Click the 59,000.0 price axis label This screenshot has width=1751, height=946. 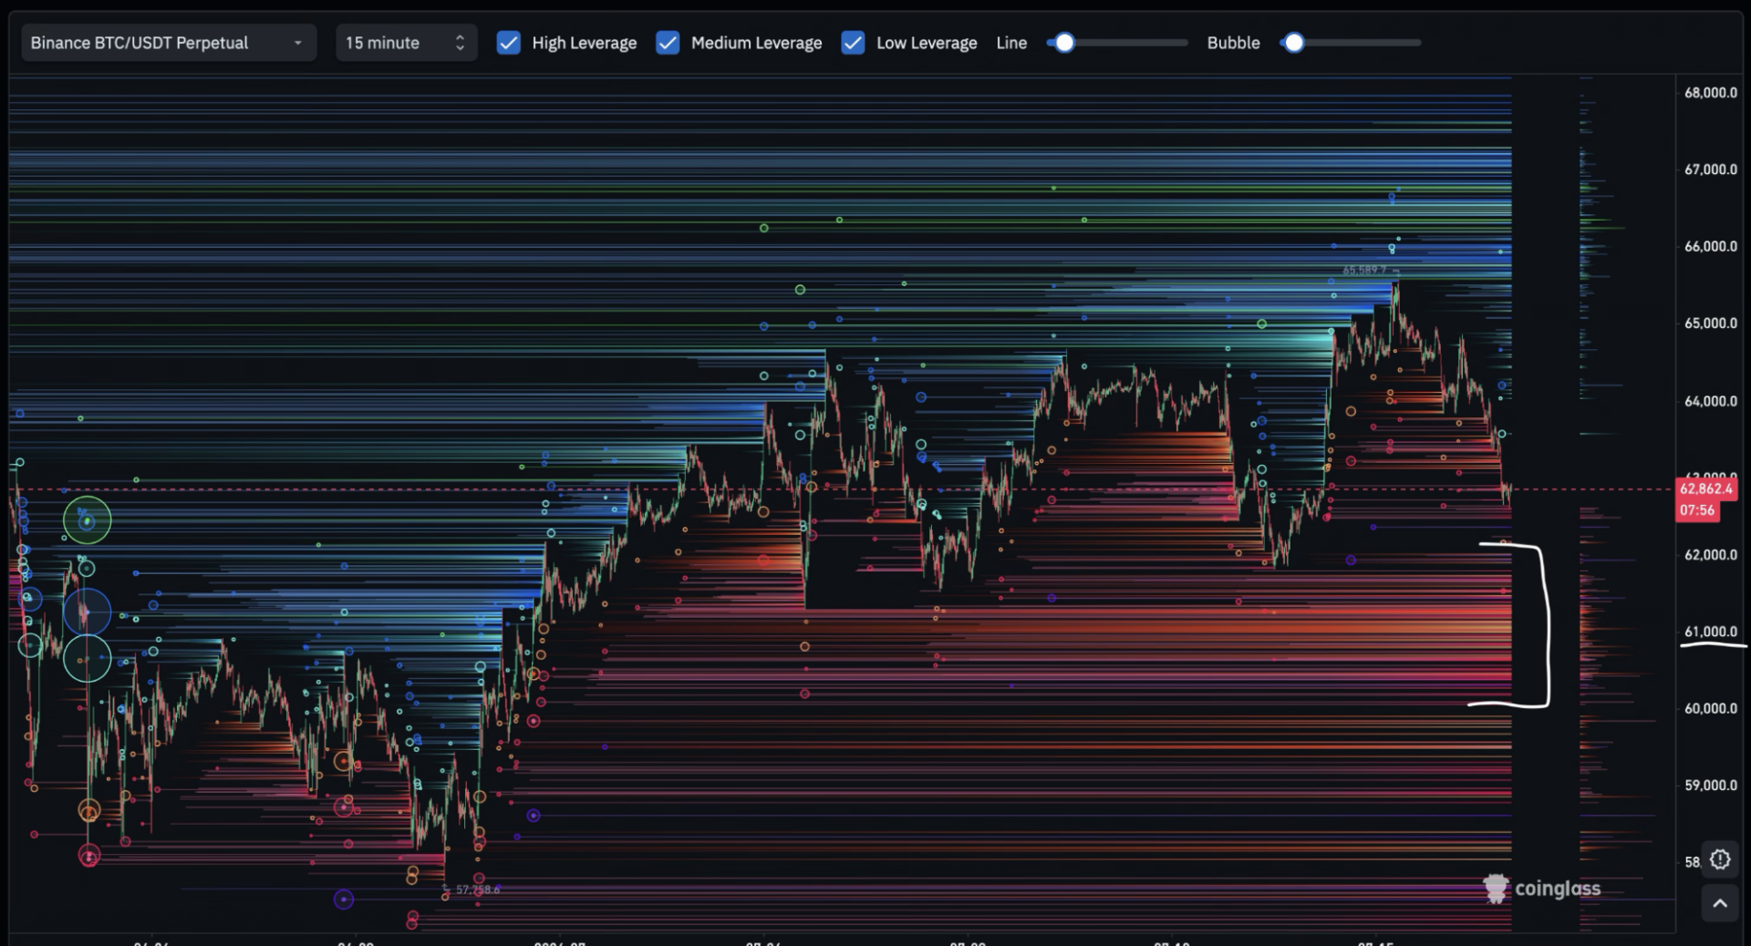pos(1710,786)
